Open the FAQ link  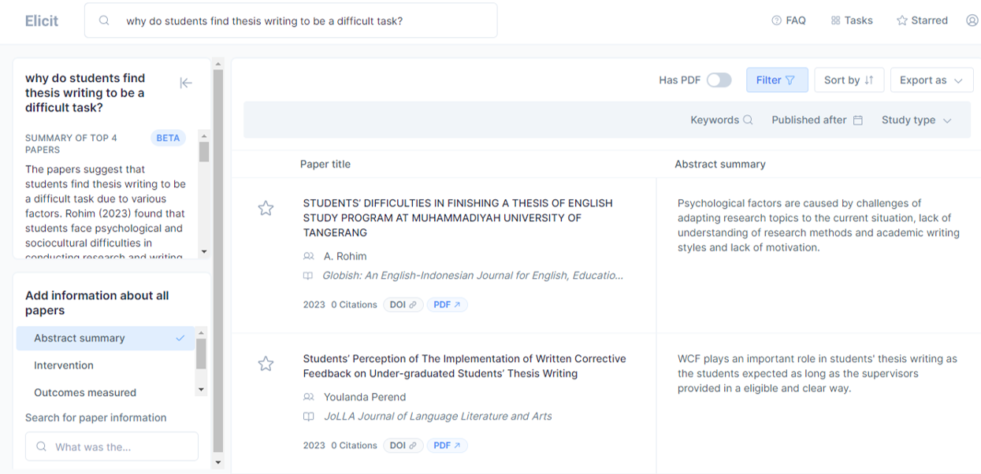(789, 20)
